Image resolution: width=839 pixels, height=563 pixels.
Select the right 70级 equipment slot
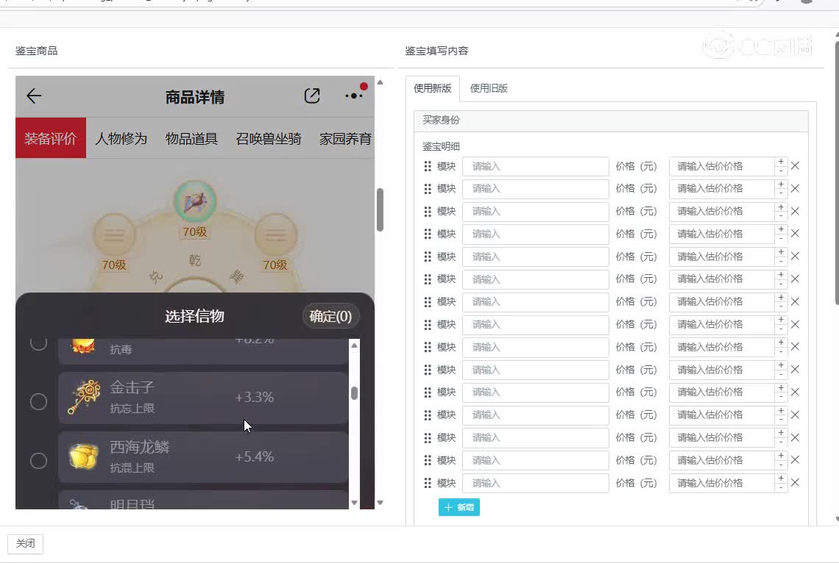[275, 235]
